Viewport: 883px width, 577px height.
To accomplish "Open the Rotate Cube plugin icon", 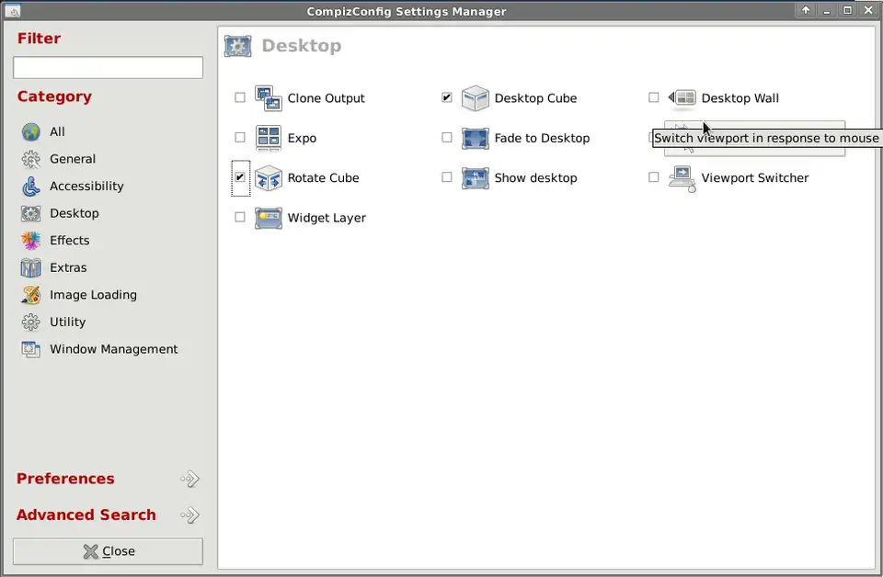I will [x=268, y=178].
